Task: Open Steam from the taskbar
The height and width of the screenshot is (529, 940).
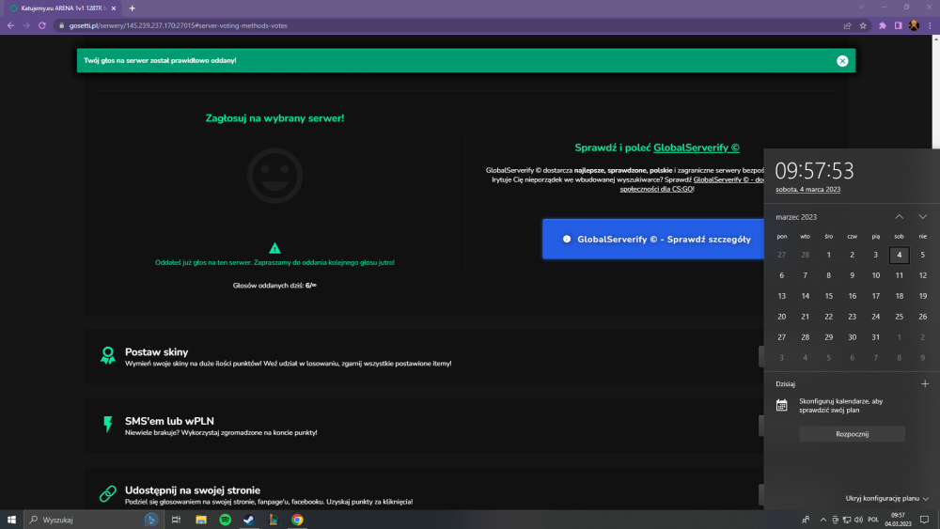Action: pyautogui.click(x=249, y=520)
